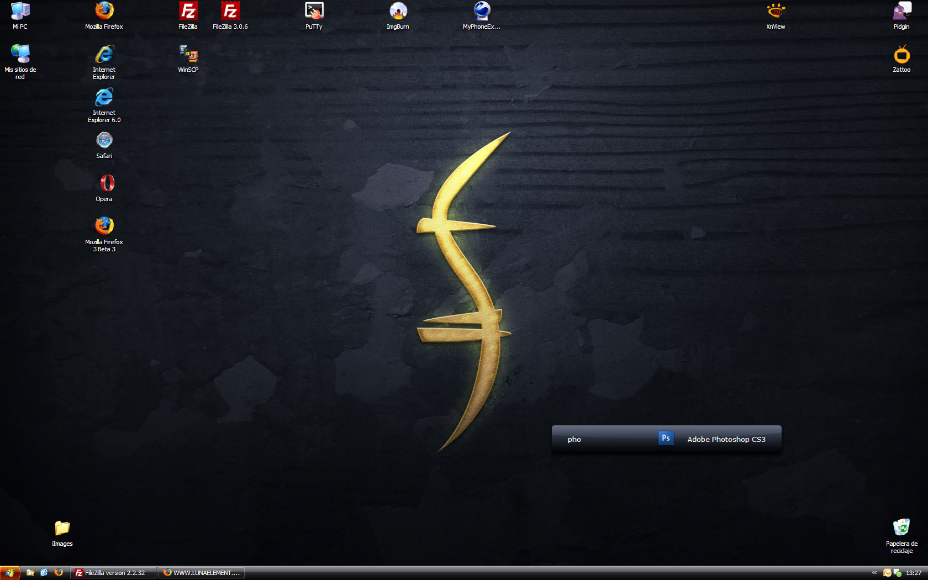Switch to FileZilla version 2.2.32 taskbar window

pyautogui.click(x=113, y=573)
